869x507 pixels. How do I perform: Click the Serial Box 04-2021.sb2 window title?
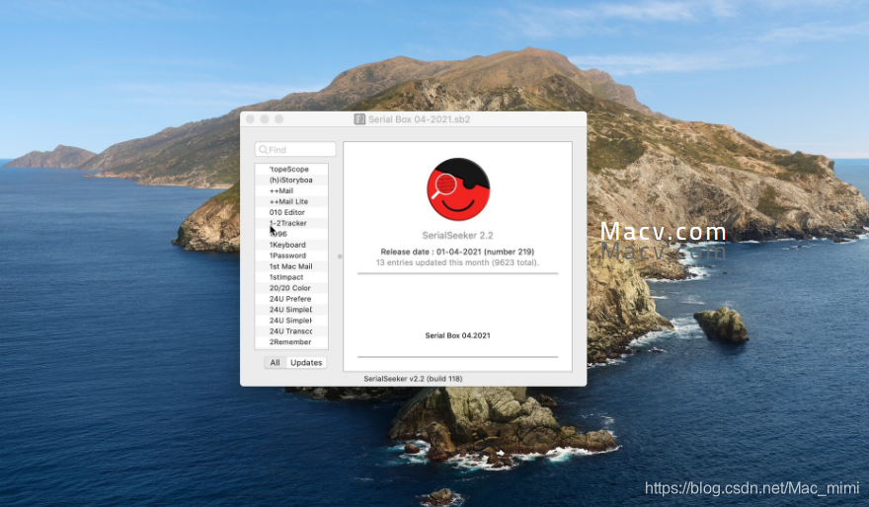coord(419,119)
